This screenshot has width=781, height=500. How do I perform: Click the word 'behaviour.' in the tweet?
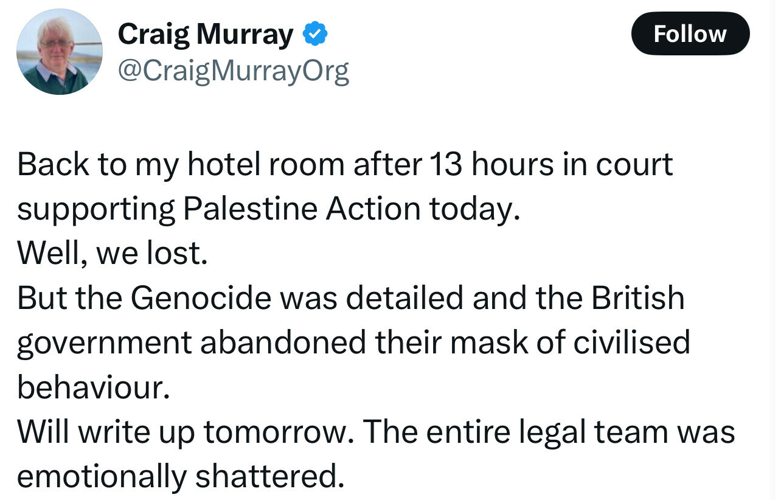tap(93, 387)
